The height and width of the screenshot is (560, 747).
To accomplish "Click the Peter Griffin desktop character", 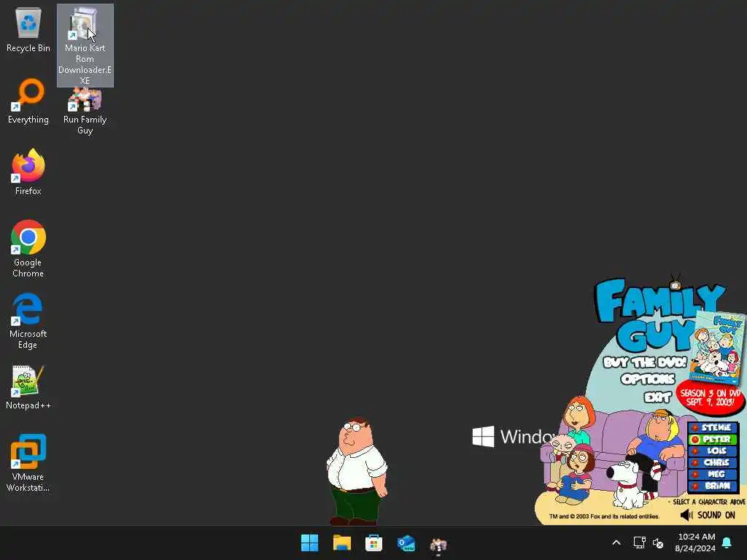I will (x=357, y=472).
